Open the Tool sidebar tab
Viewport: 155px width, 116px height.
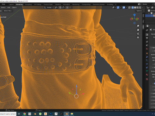pyautogui.click(x=143, y=21)
